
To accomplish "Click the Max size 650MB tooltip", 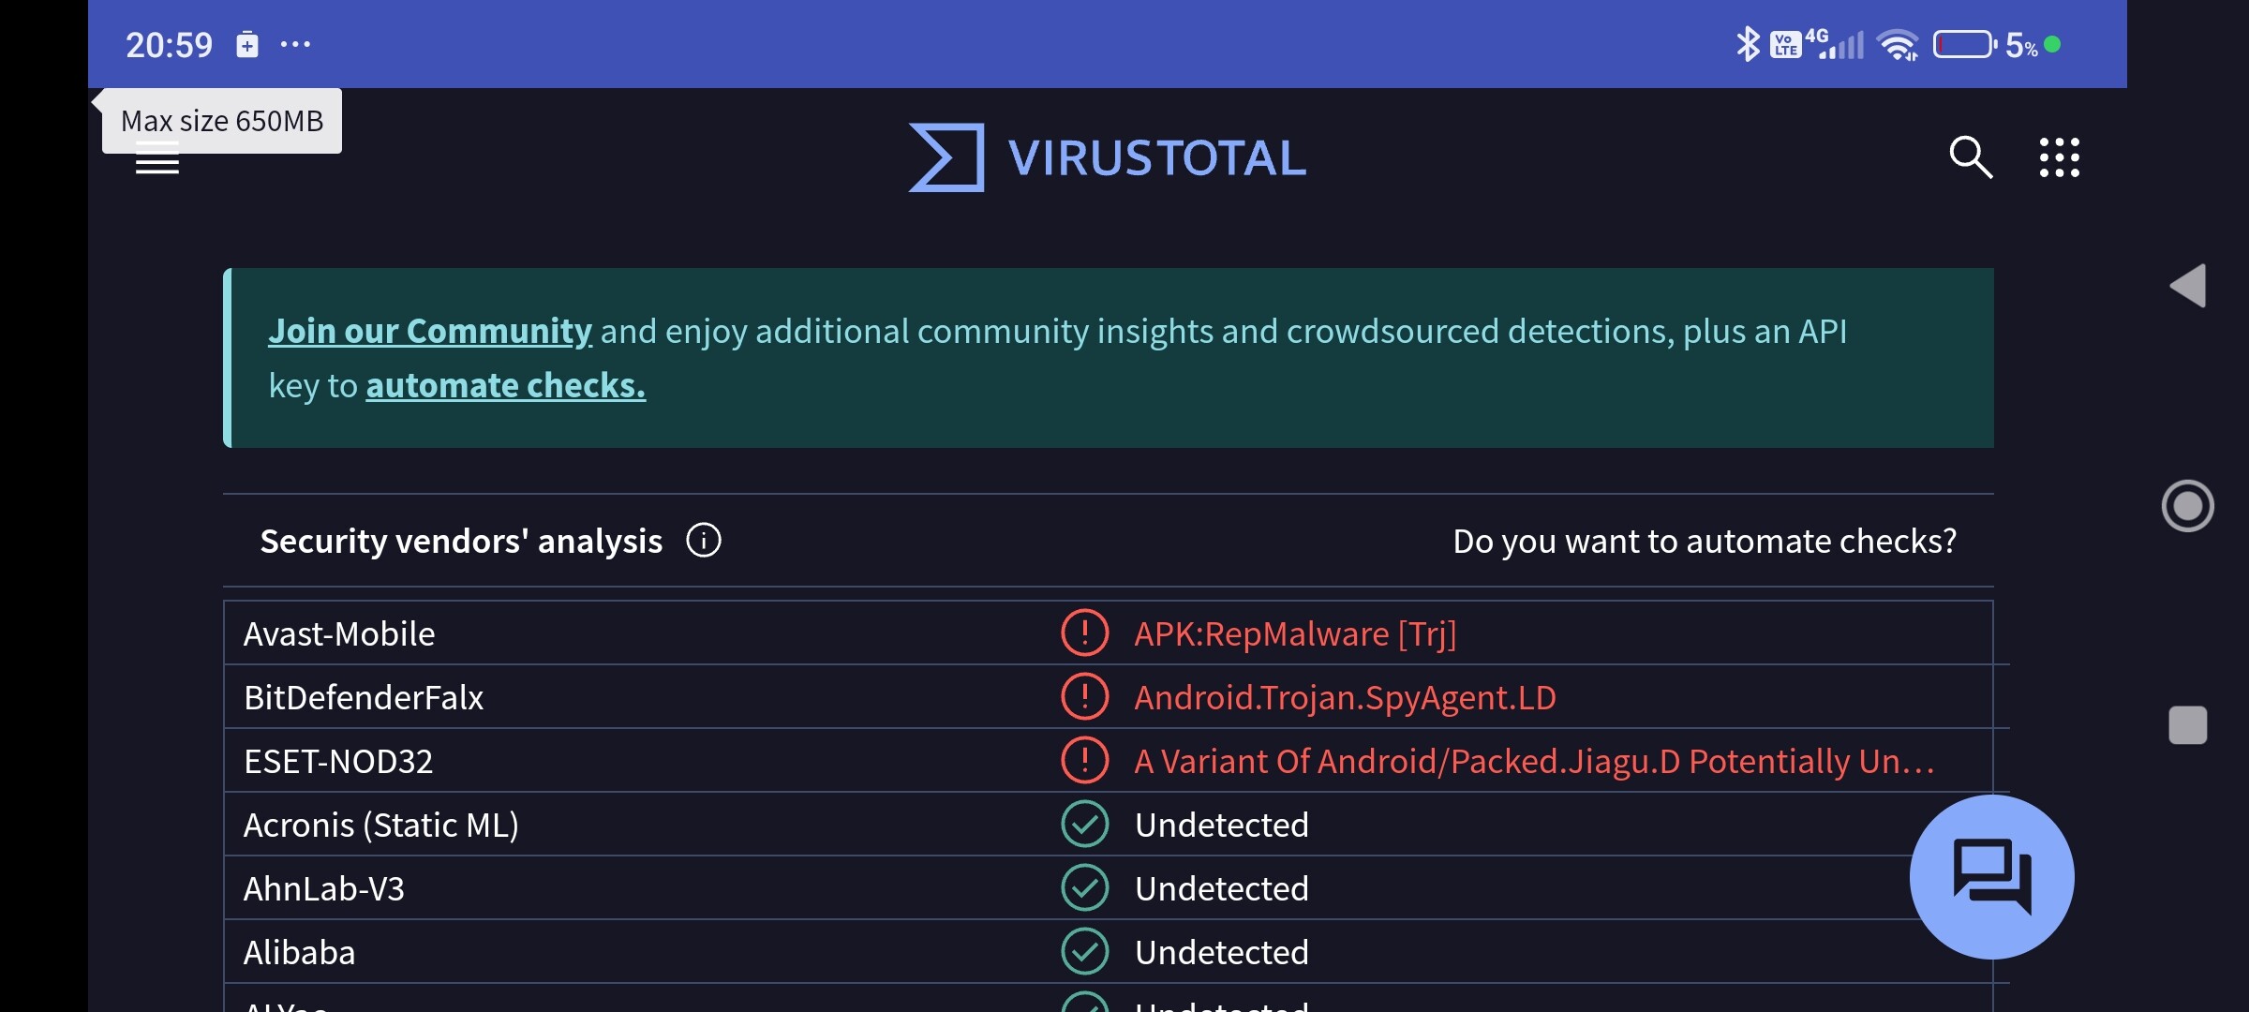I will [222, 121].
